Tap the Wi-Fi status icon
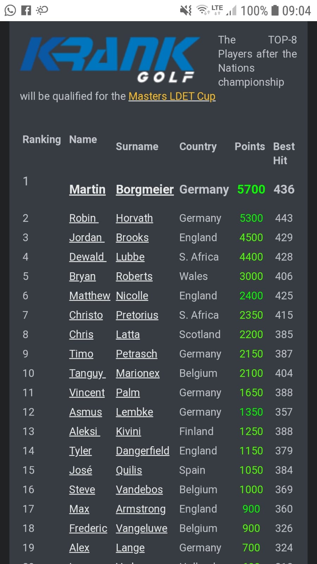 [x=203, y=10]
